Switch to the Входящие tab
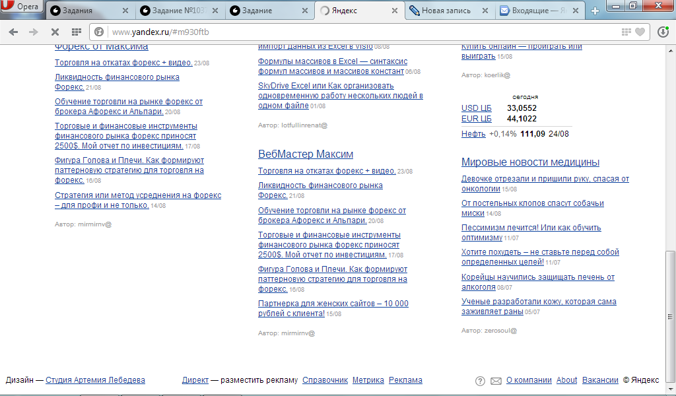This screenshot has width=676, height=396. 539,11
